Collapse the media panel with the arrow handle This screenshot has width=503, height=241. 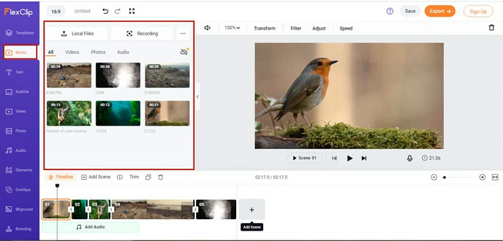[197, 97]
